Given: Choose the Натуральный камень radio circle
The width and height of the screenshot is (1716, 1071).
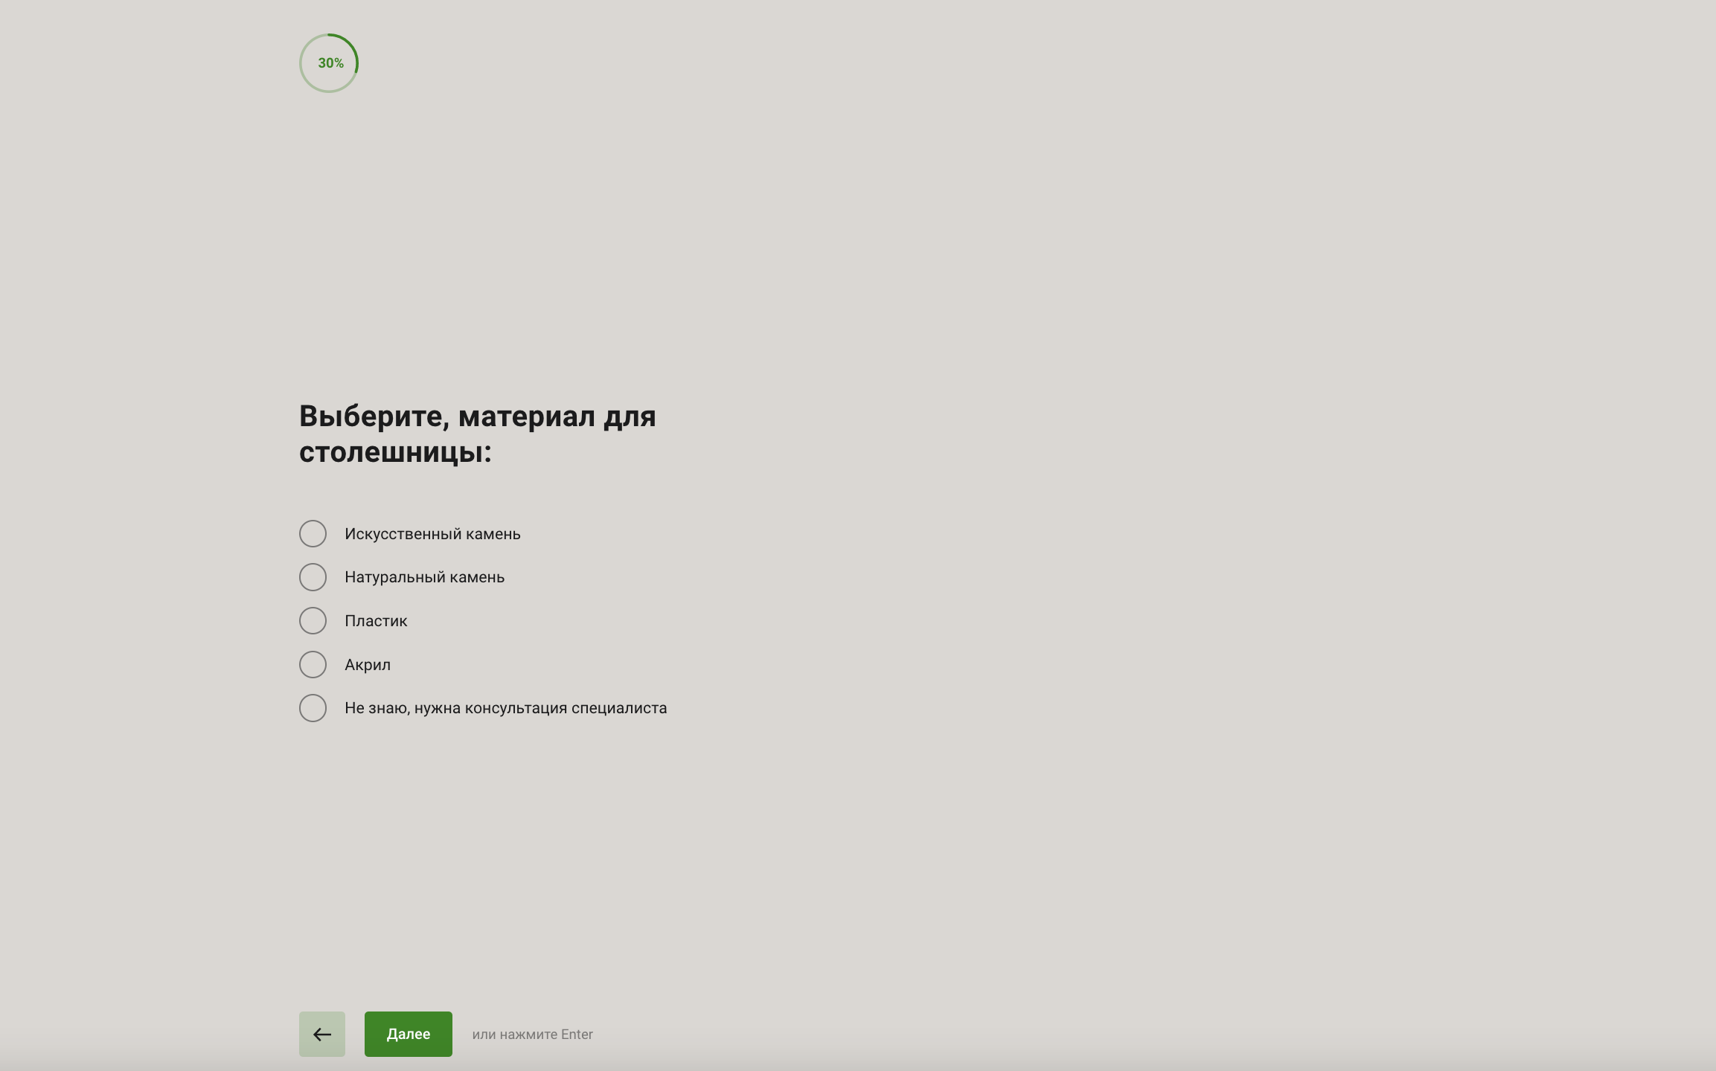Looking at the screenshot, I should pyautogui.click(x=313, y=577).
